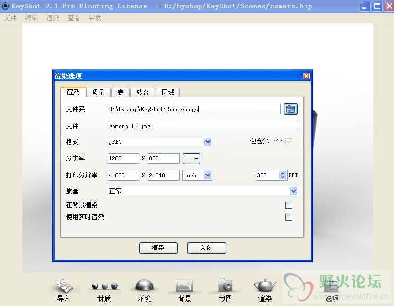Switch to the 质量 tab
Screen dimensions: 394x306
coord(98,93)
